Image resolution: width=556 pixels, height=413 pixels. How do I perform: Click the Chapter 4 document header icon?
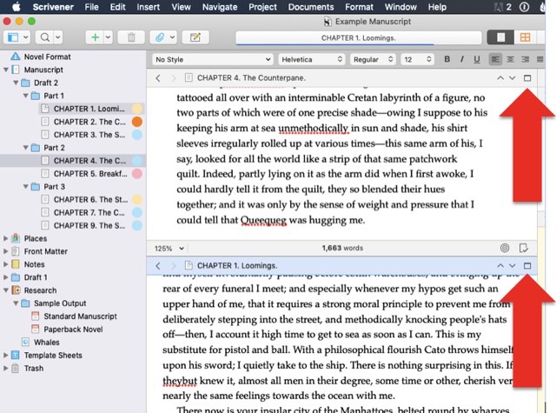(189, 77)
